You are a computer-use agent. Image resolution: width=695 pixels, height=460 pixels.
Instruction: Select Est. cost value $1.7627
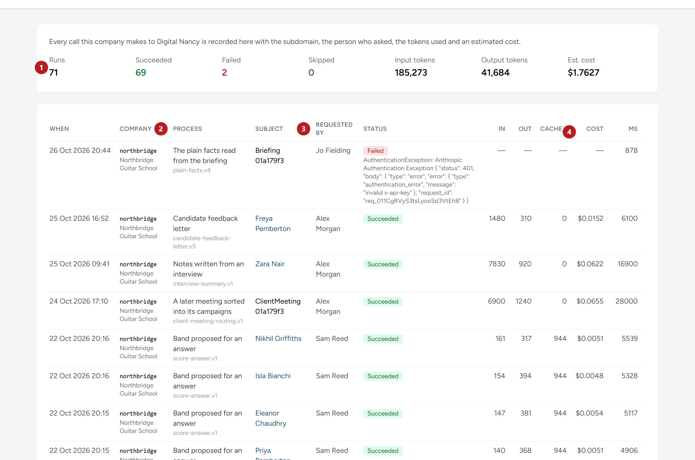pos(583,73)
